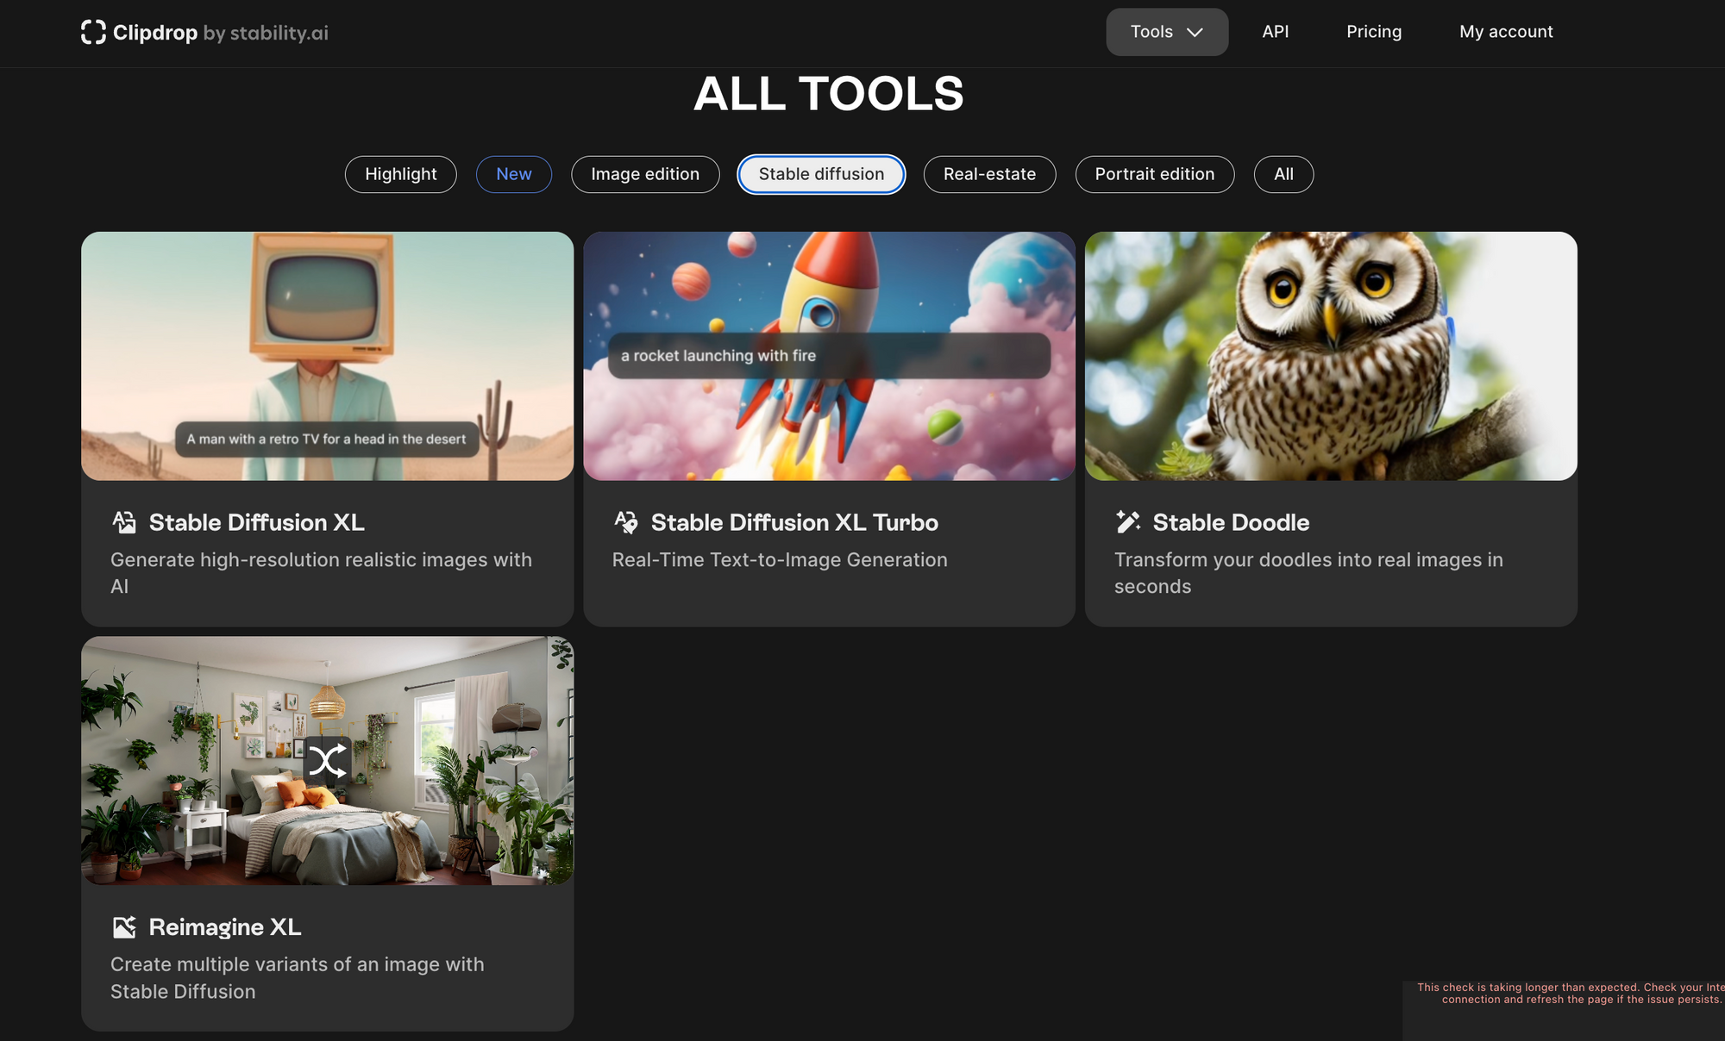Click the shuffle icon on the bedroom image
1725x1041 pixels.
pos(327,761)
